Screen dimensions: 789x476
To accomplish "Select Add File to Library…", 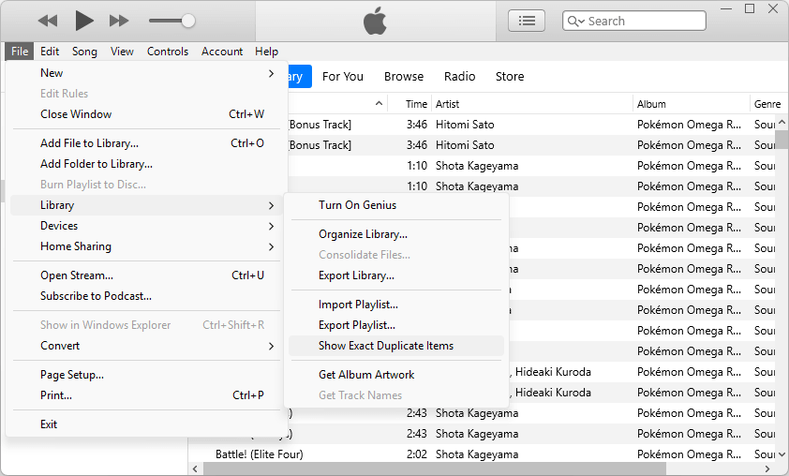I will click(146, 143).
